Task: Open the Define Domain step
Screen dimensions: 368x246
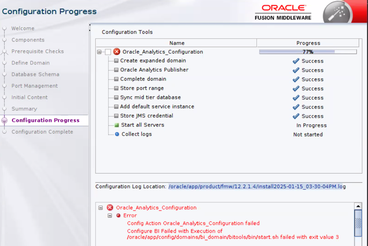Action: tap(31, 63)
